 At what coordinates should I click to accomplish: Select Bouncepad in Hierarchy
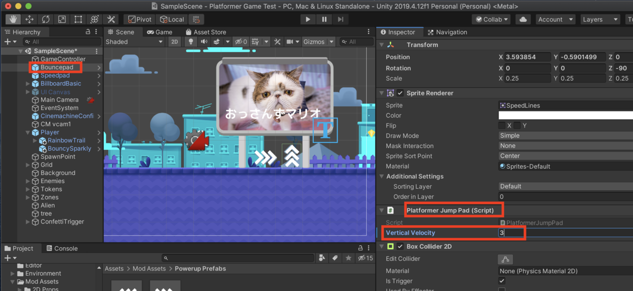click(x=56, y=67)
